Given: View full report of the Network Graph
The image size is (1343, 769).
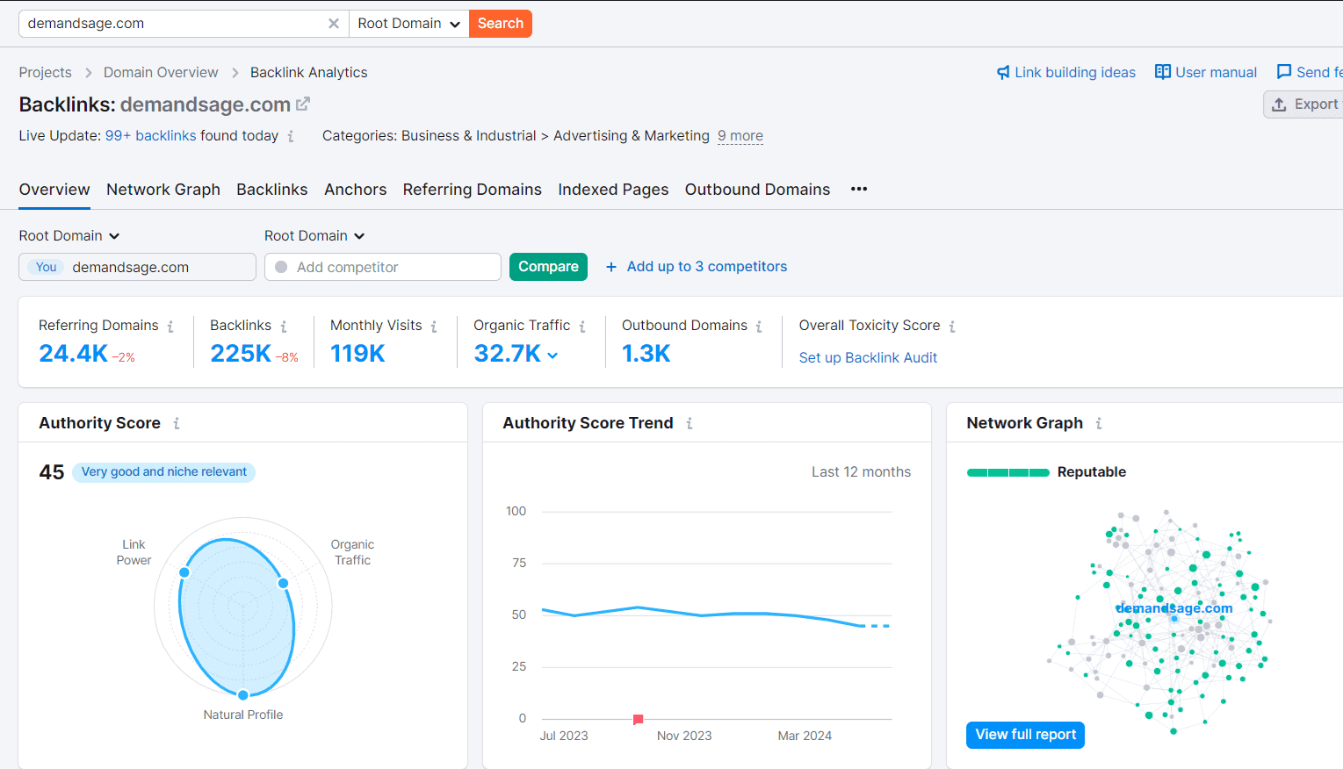Looking at the screenshot, I should [x=1025, y=735].
